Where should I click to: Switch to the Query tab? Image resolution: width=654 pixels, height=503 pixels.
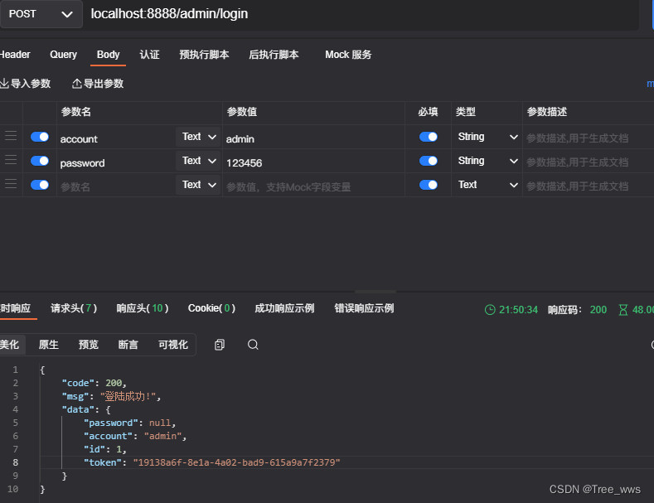coord(63,55)
